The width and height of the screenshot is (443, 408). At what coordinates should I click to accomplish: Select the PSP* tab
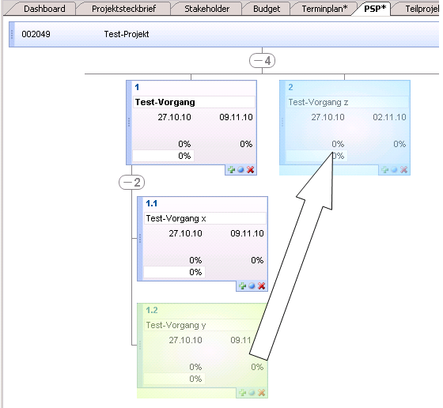(375, 9)
